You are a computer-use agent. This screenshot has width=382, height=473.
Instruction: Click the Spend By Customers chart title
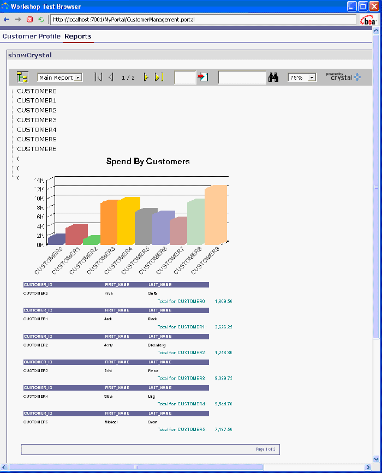[x=148, y=161]
